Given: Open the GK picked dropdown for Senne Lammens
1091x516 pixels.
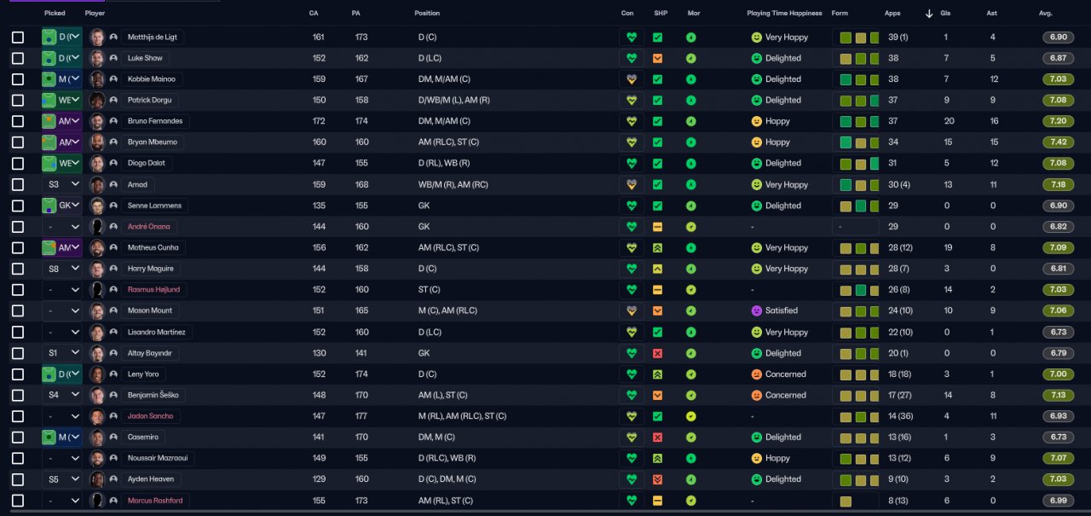Looking at the screenshot, I should point(62,206).
